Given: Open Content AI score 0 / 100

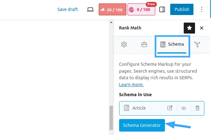Looking at the screenshot, I should (141, 9).
